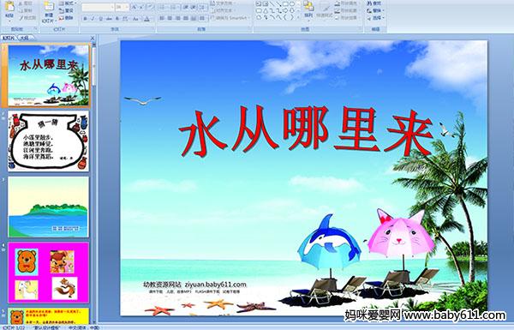Close the slide thumbnail pane
514x330 pixels.
click(93, 38)
